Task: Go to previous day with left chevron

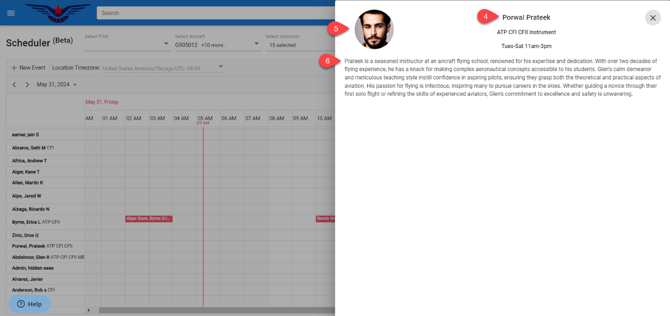Action: (x=14, y=84)
